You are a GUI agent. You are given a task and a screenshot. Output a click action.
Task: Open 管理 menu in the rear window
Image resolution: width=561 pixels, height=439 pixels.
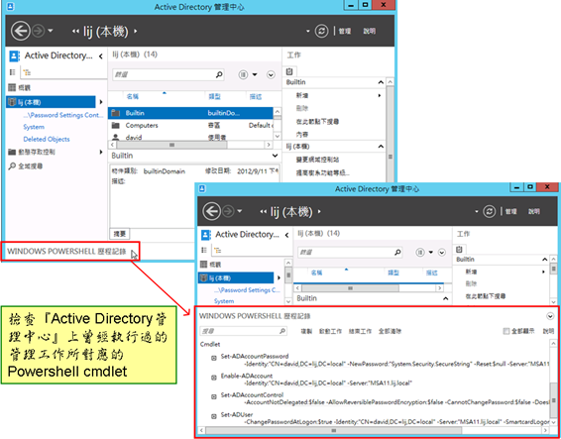[345, 31]
